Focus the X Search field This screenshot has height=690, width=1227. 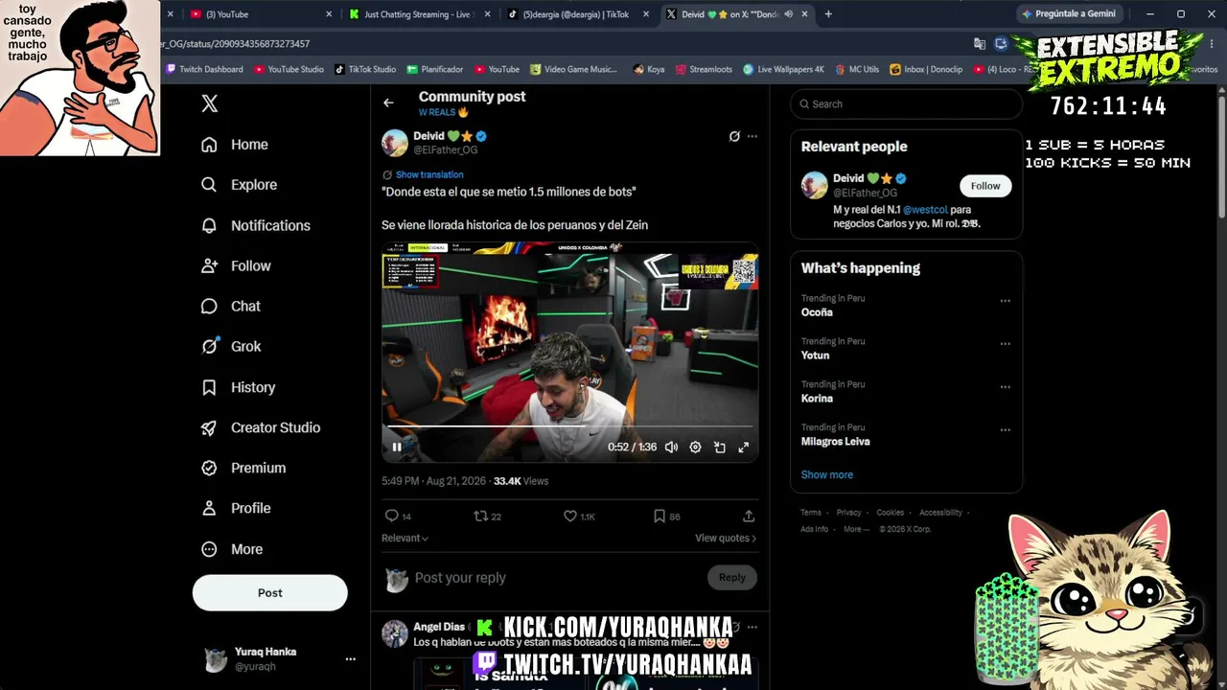coord(907,103)
